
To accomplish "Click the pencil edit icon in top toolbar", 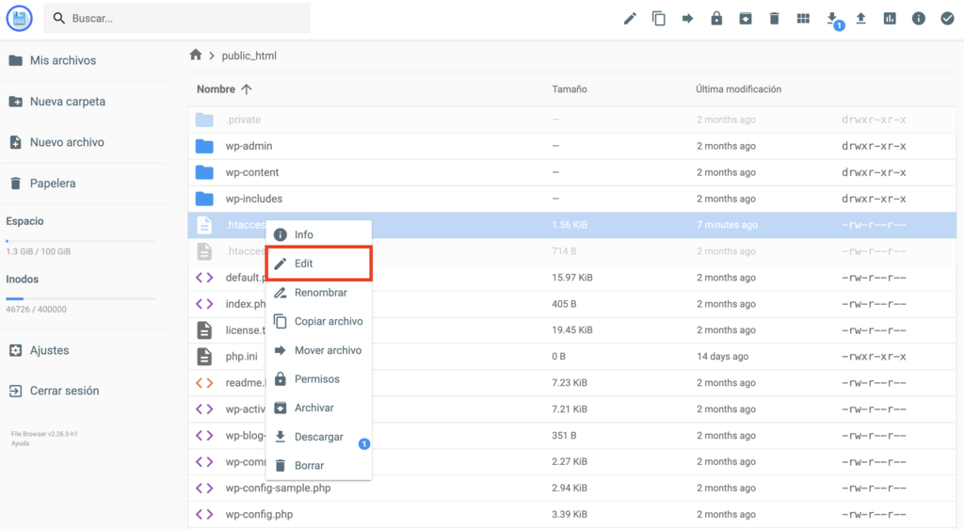I will 630,19.
